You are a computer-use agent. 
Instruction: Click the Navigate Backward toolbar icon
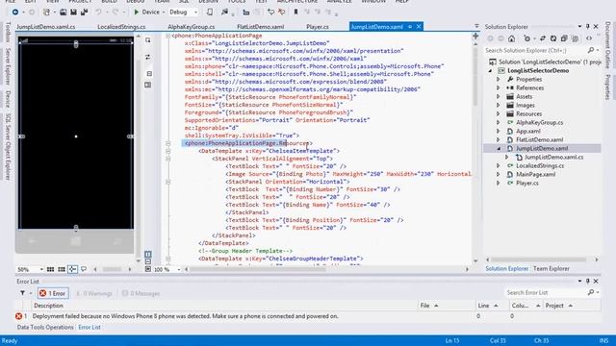point(15,12)
